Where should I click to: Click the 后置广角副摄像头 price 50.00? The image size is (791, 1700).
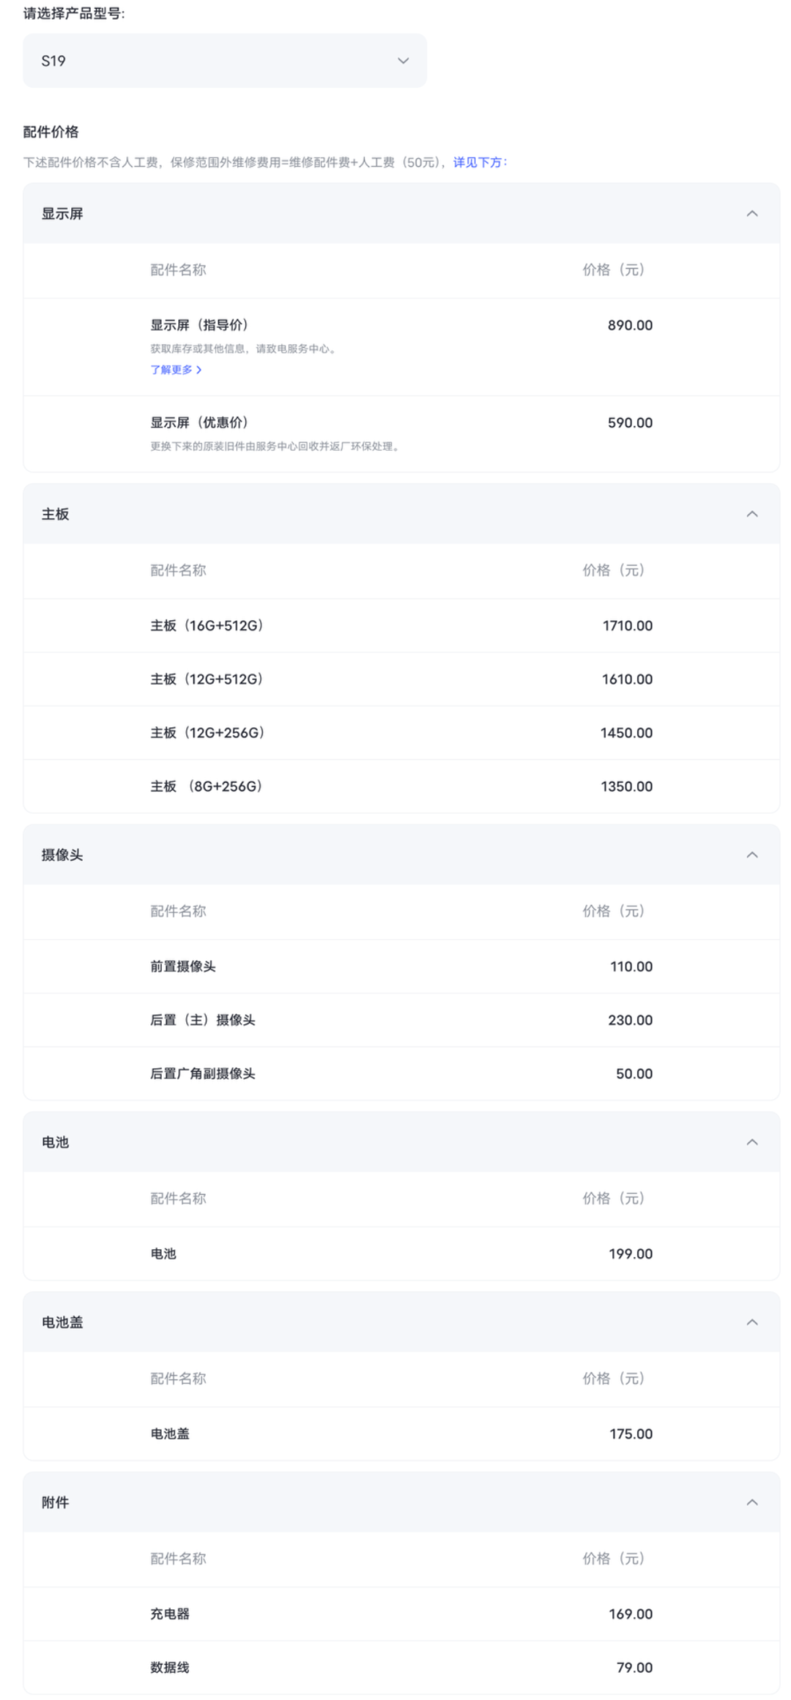[x=634, y=1074]
